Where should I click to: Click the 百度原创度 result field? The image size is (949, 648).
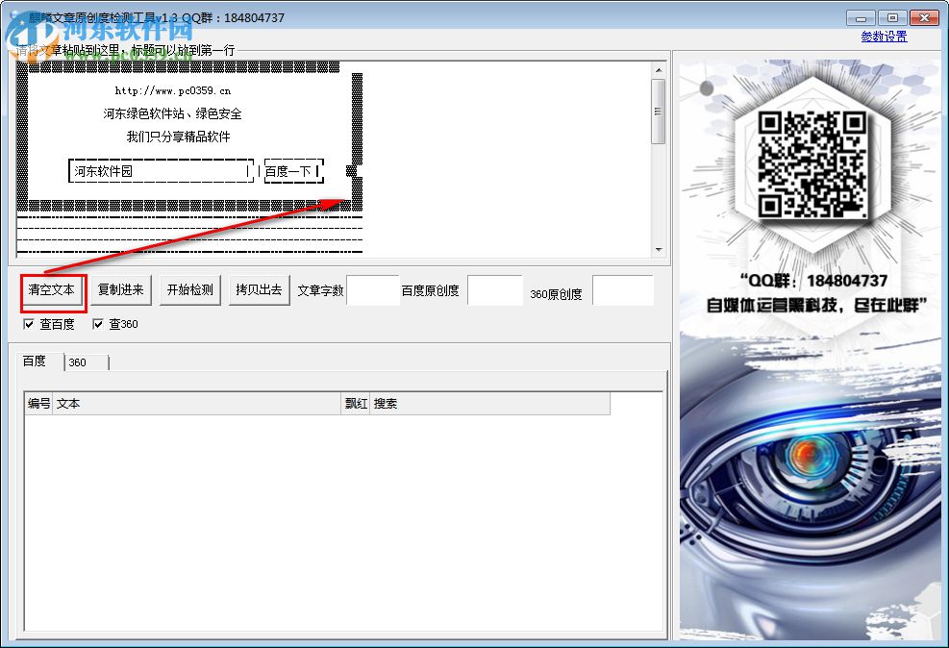pos(495,290)
